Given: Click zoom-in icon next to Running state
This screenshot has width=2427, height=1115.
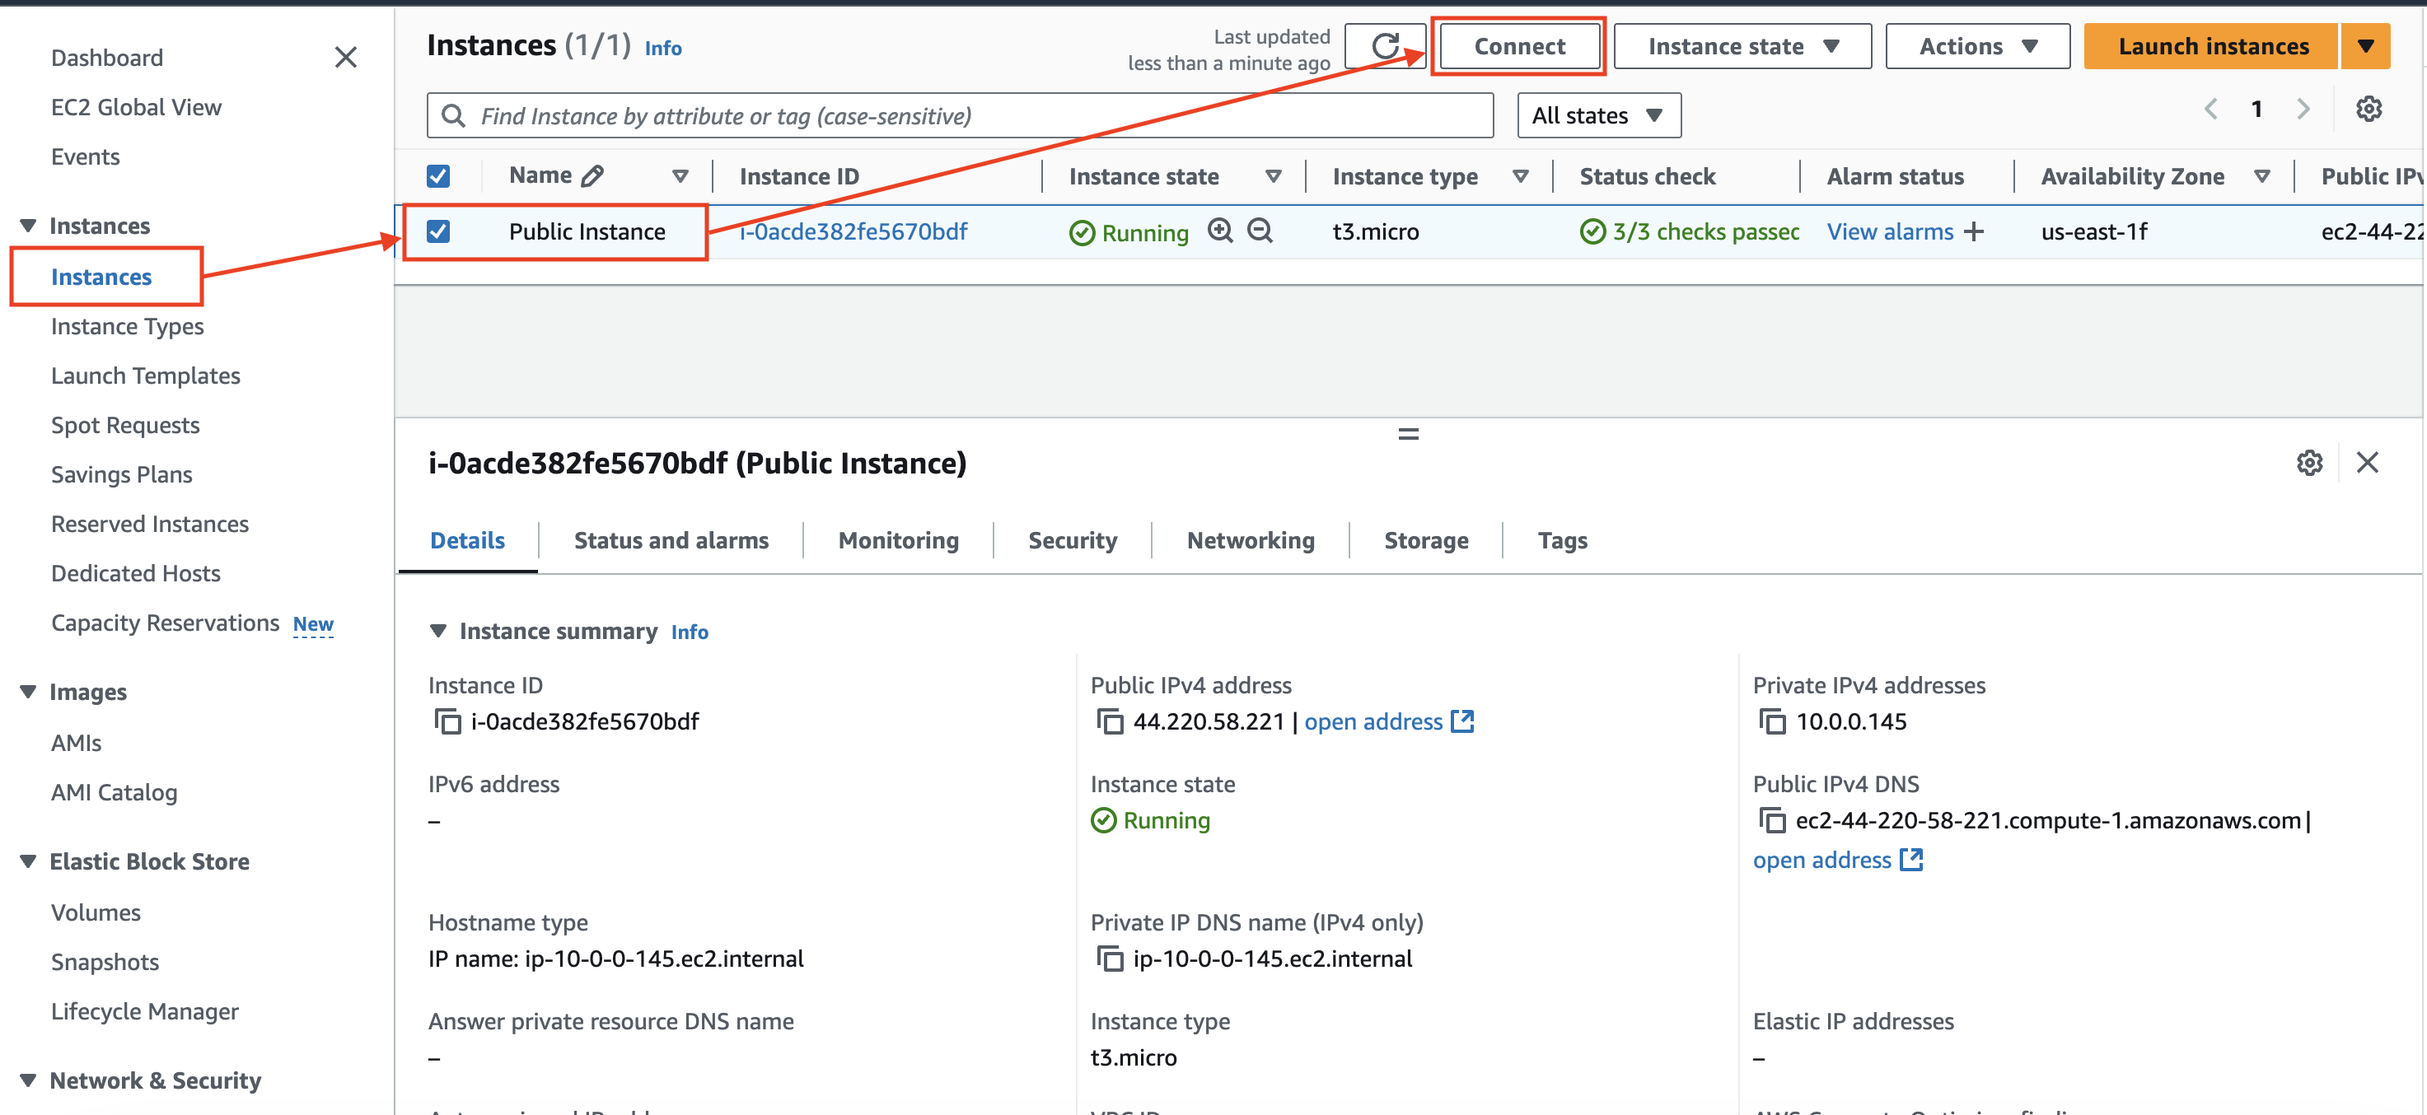Looking at the screenshot, I should coord(1220,231).
